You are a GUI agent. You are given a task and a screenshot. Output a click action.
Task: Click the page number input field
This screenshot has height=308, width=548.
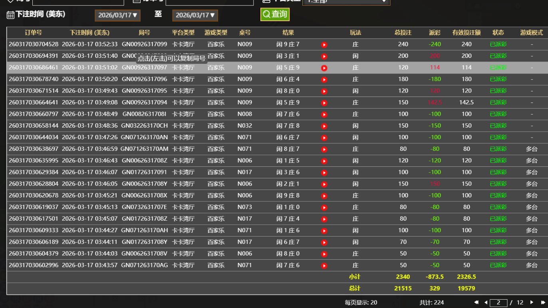point(498,303)
